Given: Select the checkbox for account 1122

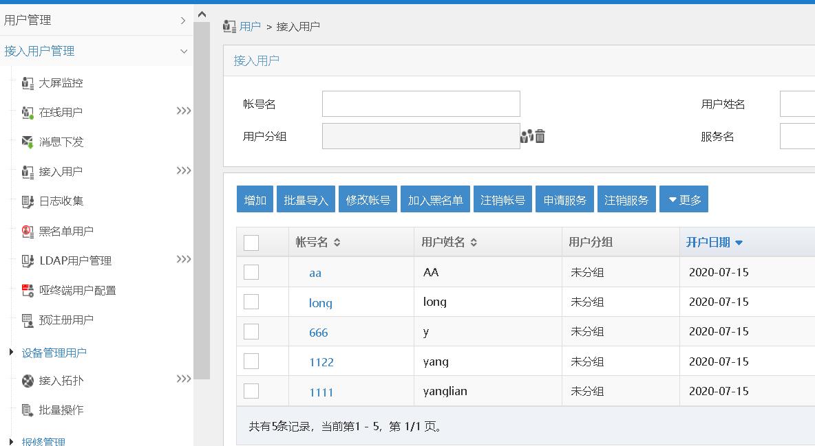Looking at the screenshot, I should coord(251,361).
